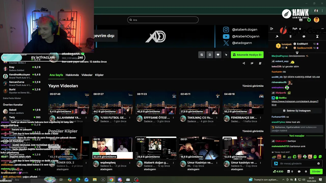
Task: Click Daha Fazla Göster in sidebar
Action: click(x=12, y=98)
